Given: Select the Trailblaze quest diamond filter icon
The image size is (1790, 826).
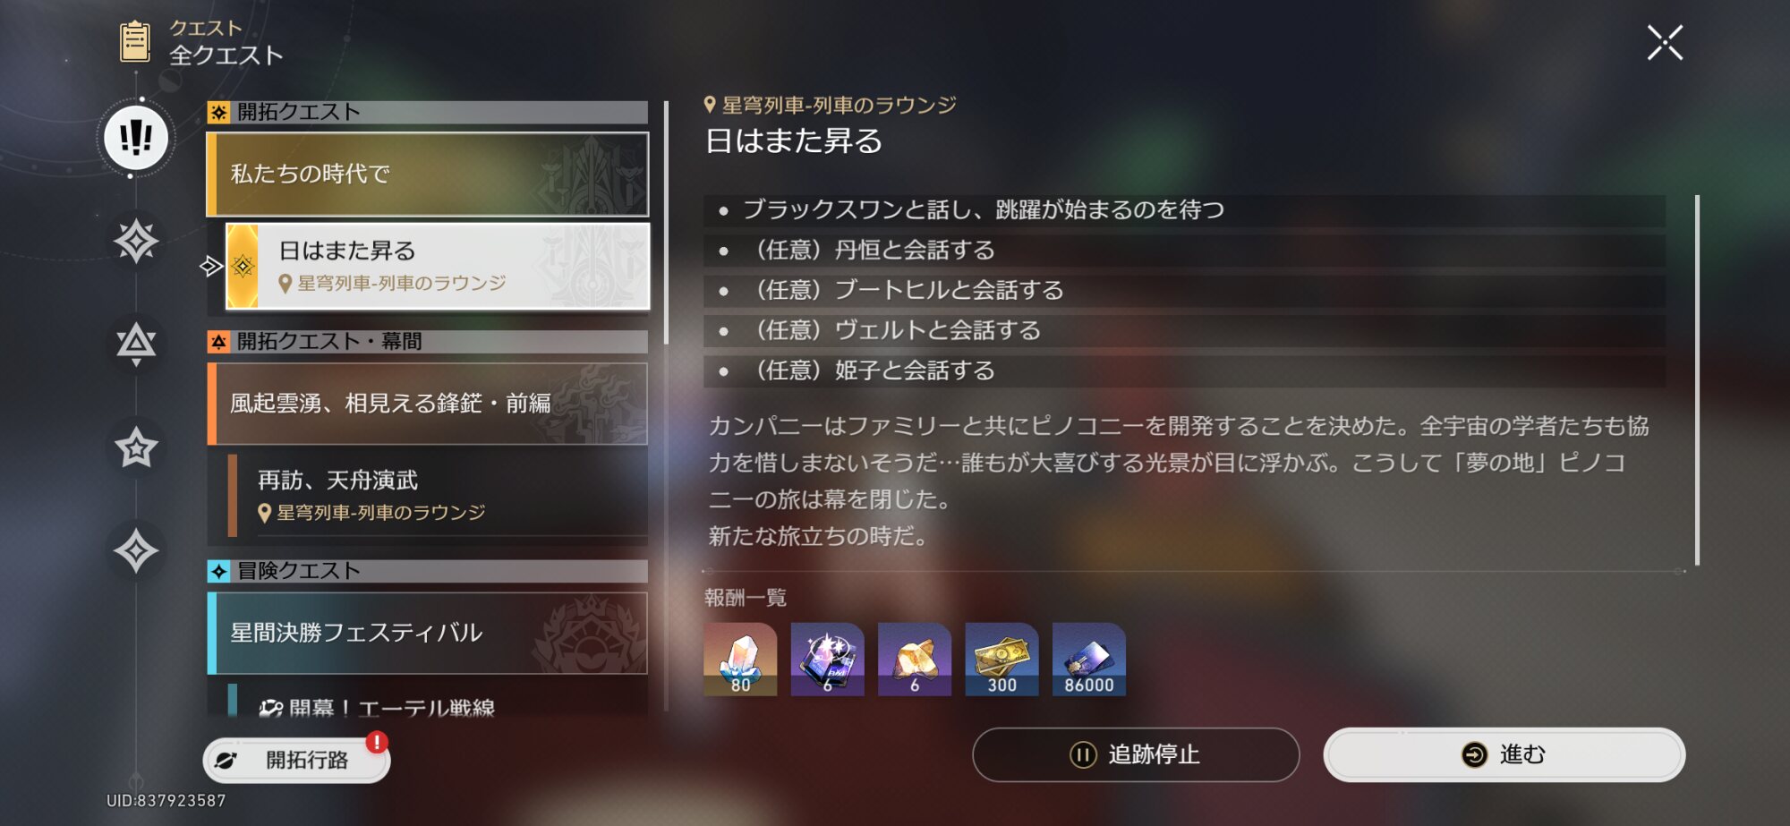Looking at the screenshot, I should pos(136,241).
